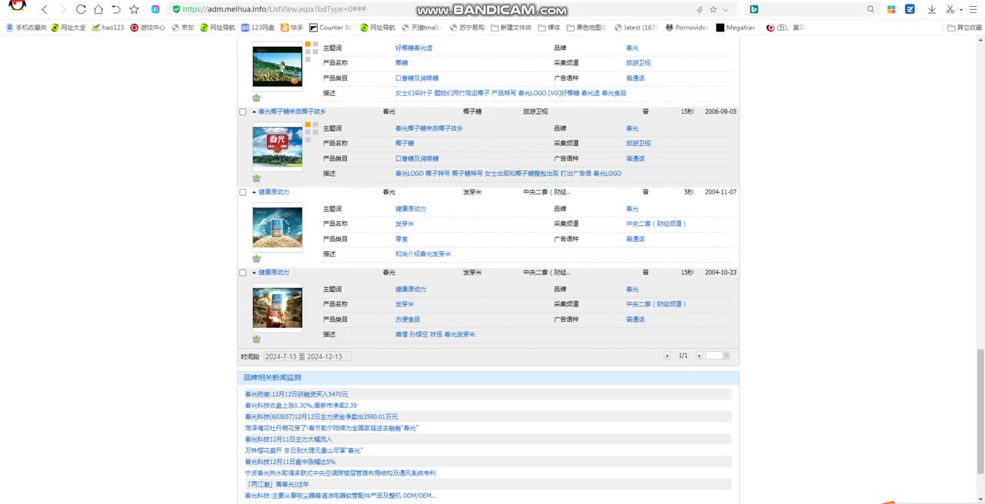
Task: Open news 春光药装:12月12日获融资买入5470元
Action: 296,394
